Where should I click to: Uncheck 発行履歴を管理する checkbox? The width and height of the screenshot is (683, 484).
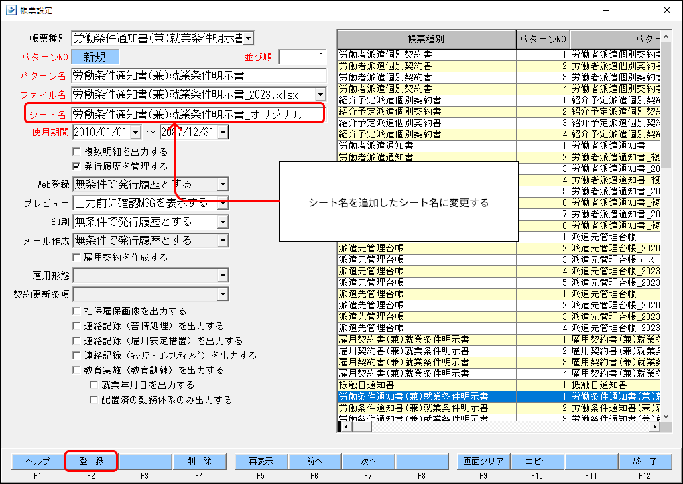(x=76, y=166)
